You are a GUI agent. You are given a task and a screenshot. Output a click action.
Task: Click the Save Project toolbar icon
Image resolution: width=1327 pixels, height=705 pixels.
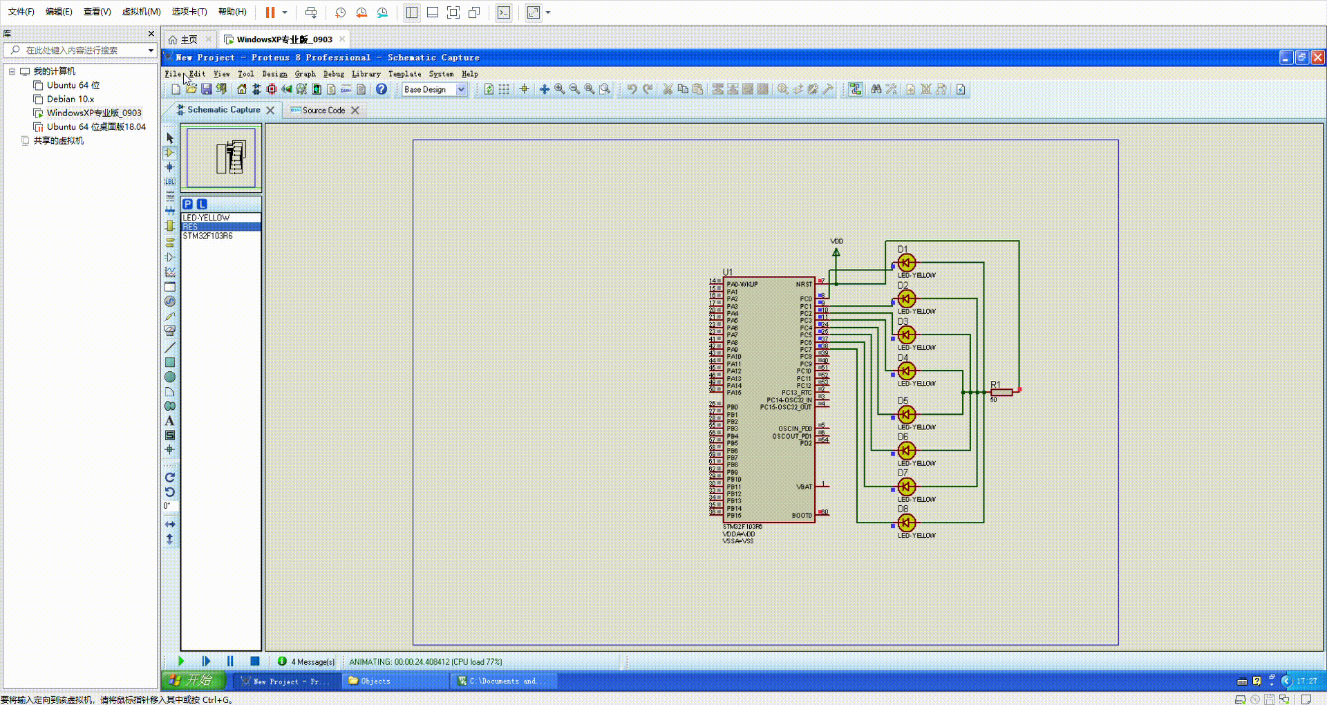206,89
